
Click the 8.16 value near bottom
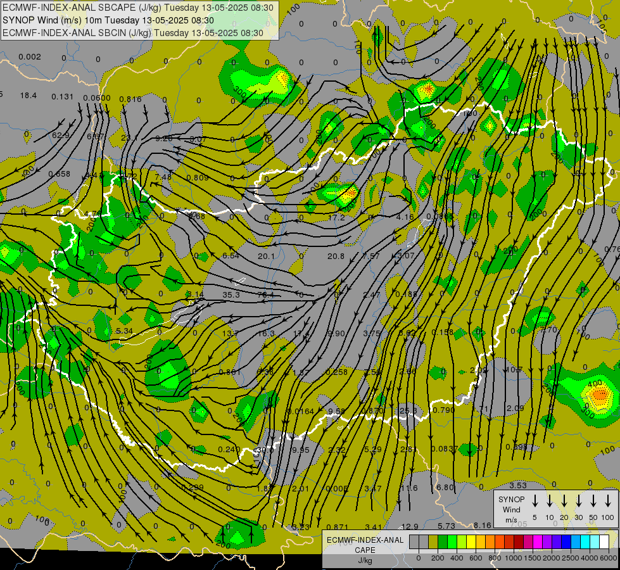click(483, 525)
